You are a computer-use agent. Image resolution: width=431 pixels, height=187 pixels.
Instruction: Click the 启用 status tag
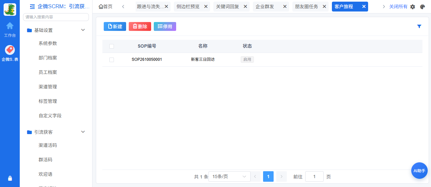click(x=247, y=59)
